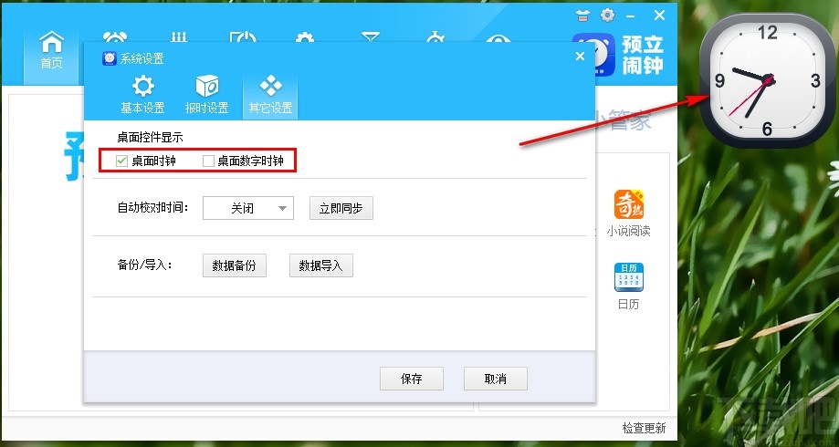Click the 检查更新 link in status bar
The height and width of the screenshot is (447, 839).
pyautogui.click(x=645, y=428)
